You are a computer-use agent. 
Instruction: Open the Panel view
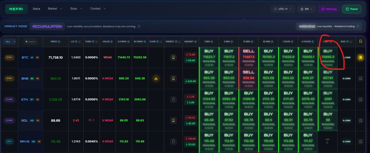[x=351, y=9]
